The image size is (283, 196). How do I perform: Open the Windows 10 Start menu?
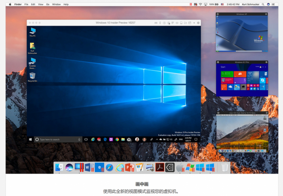pyautogui.click(x=30, y=139)
